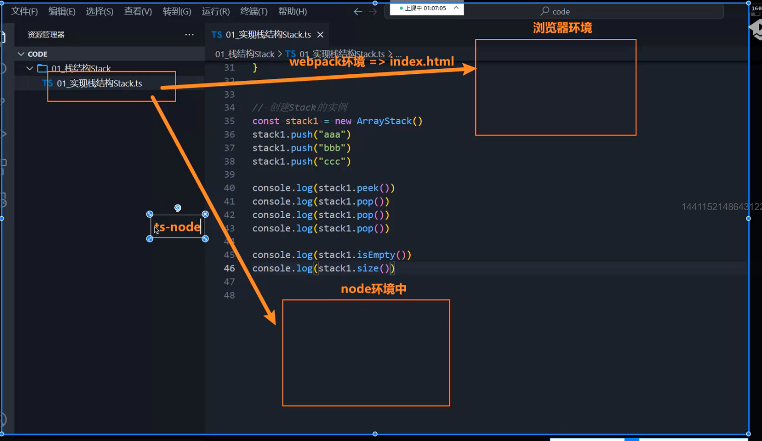Click 'stack1' variable declaration on line 35

[302, 121]
